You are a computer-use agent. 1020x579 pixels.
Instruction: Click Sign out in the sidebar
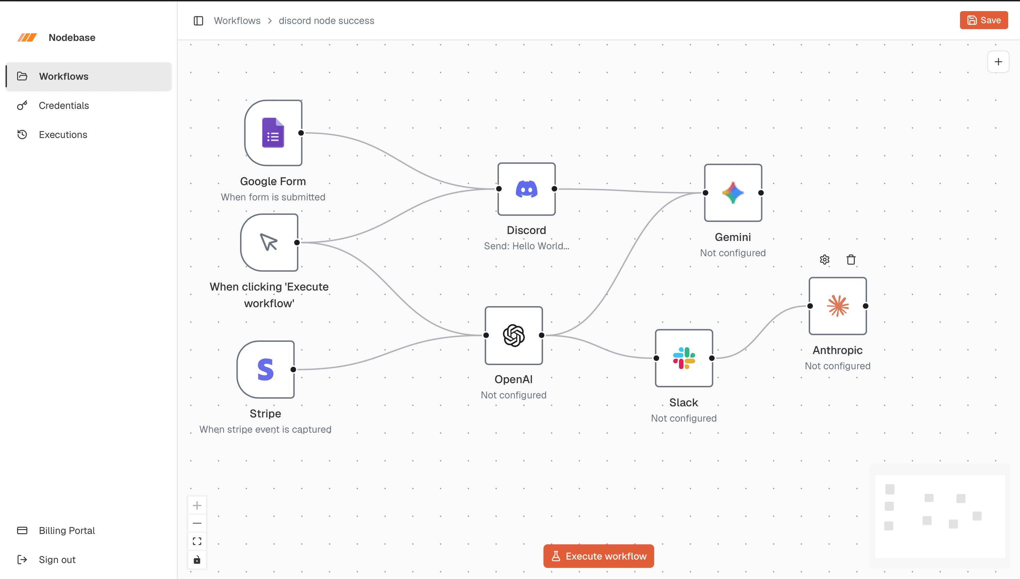(89, 560)
